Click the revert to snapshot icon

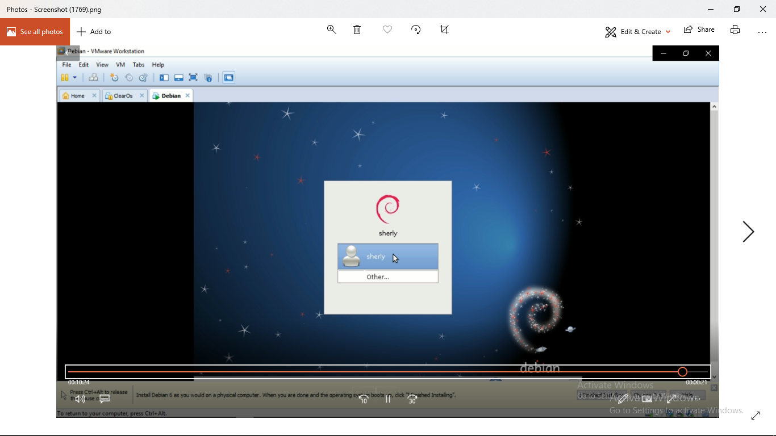pyautogui.click(x=129, y=78)
